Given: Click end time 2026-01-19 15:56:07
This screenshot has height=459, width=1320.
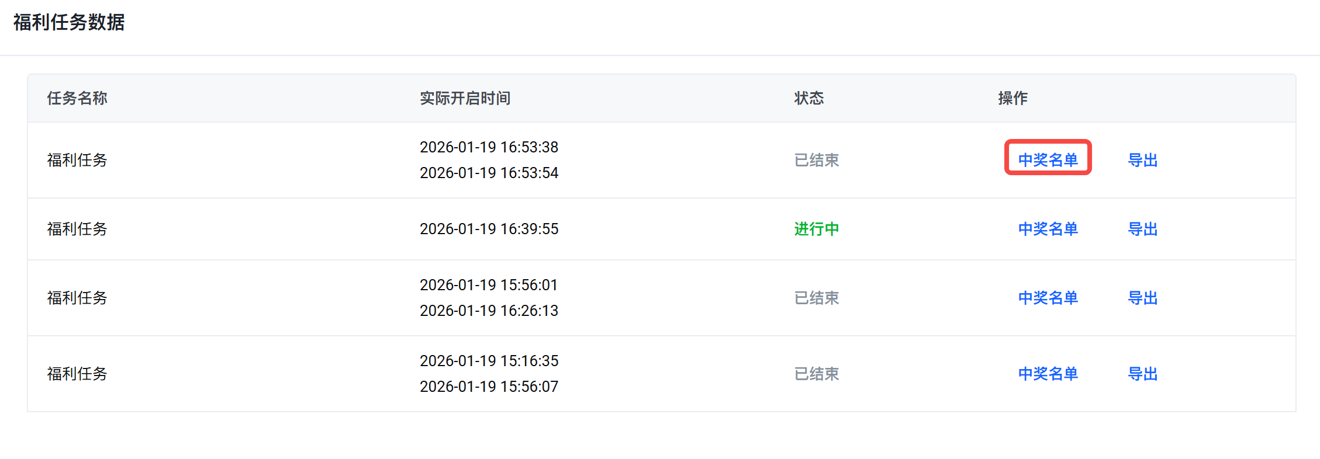Looking at the screenshot, I should [x=489, y=386].
